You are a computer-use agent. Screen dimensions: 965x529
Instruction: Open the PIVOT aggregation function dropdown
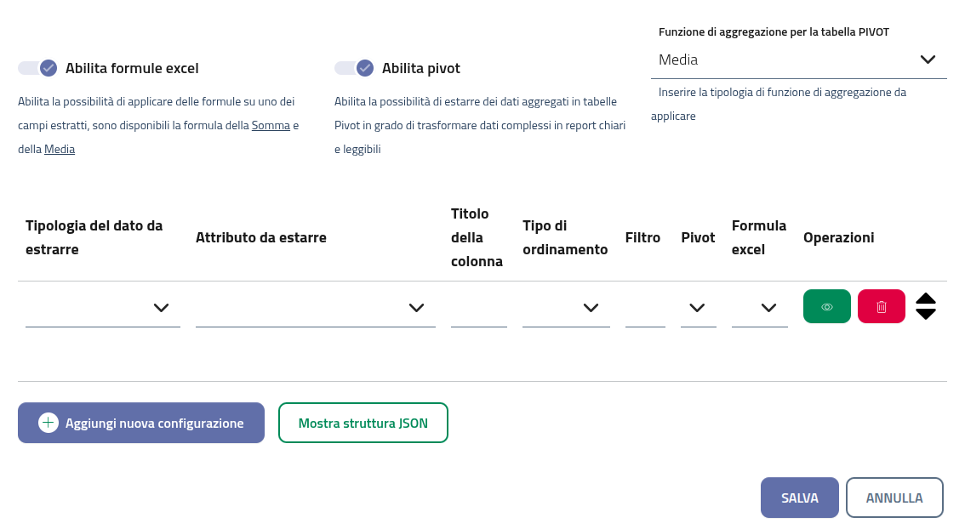coord(798,60)
